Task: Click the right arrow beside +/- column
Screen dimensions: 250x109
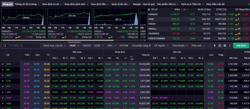Action: tap(187, 10)
